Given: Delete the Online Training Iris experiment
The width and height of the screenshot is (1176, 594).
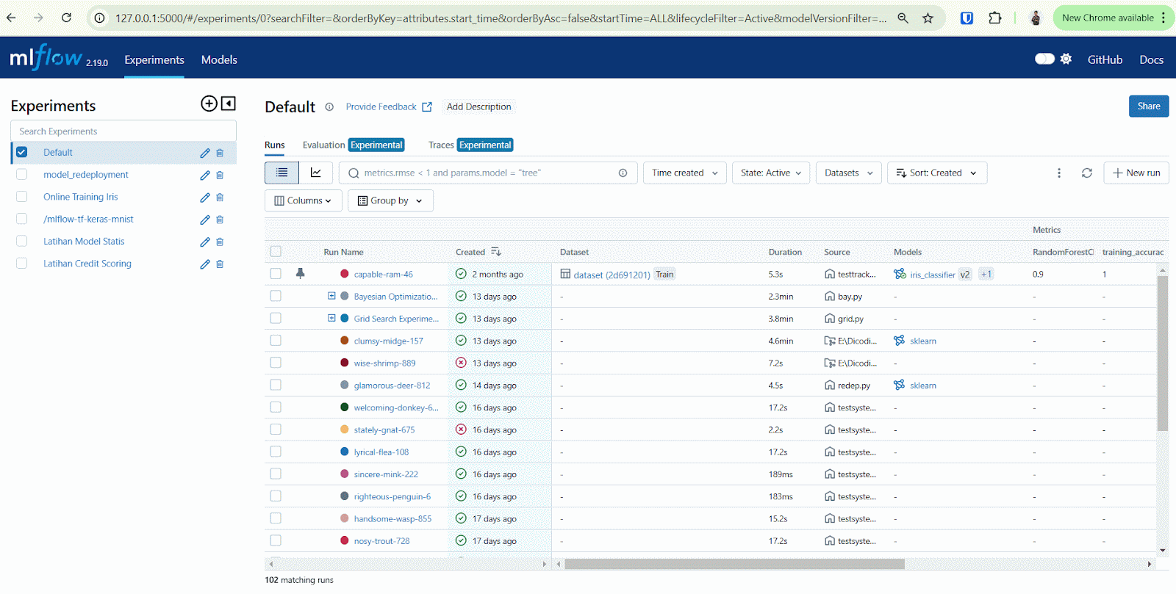Looking at the screenshot, I should (x=220, y=198).
